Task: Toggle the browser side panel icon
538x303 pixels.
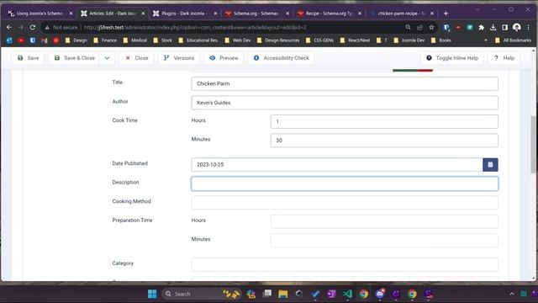Action: tap(504, 27)
